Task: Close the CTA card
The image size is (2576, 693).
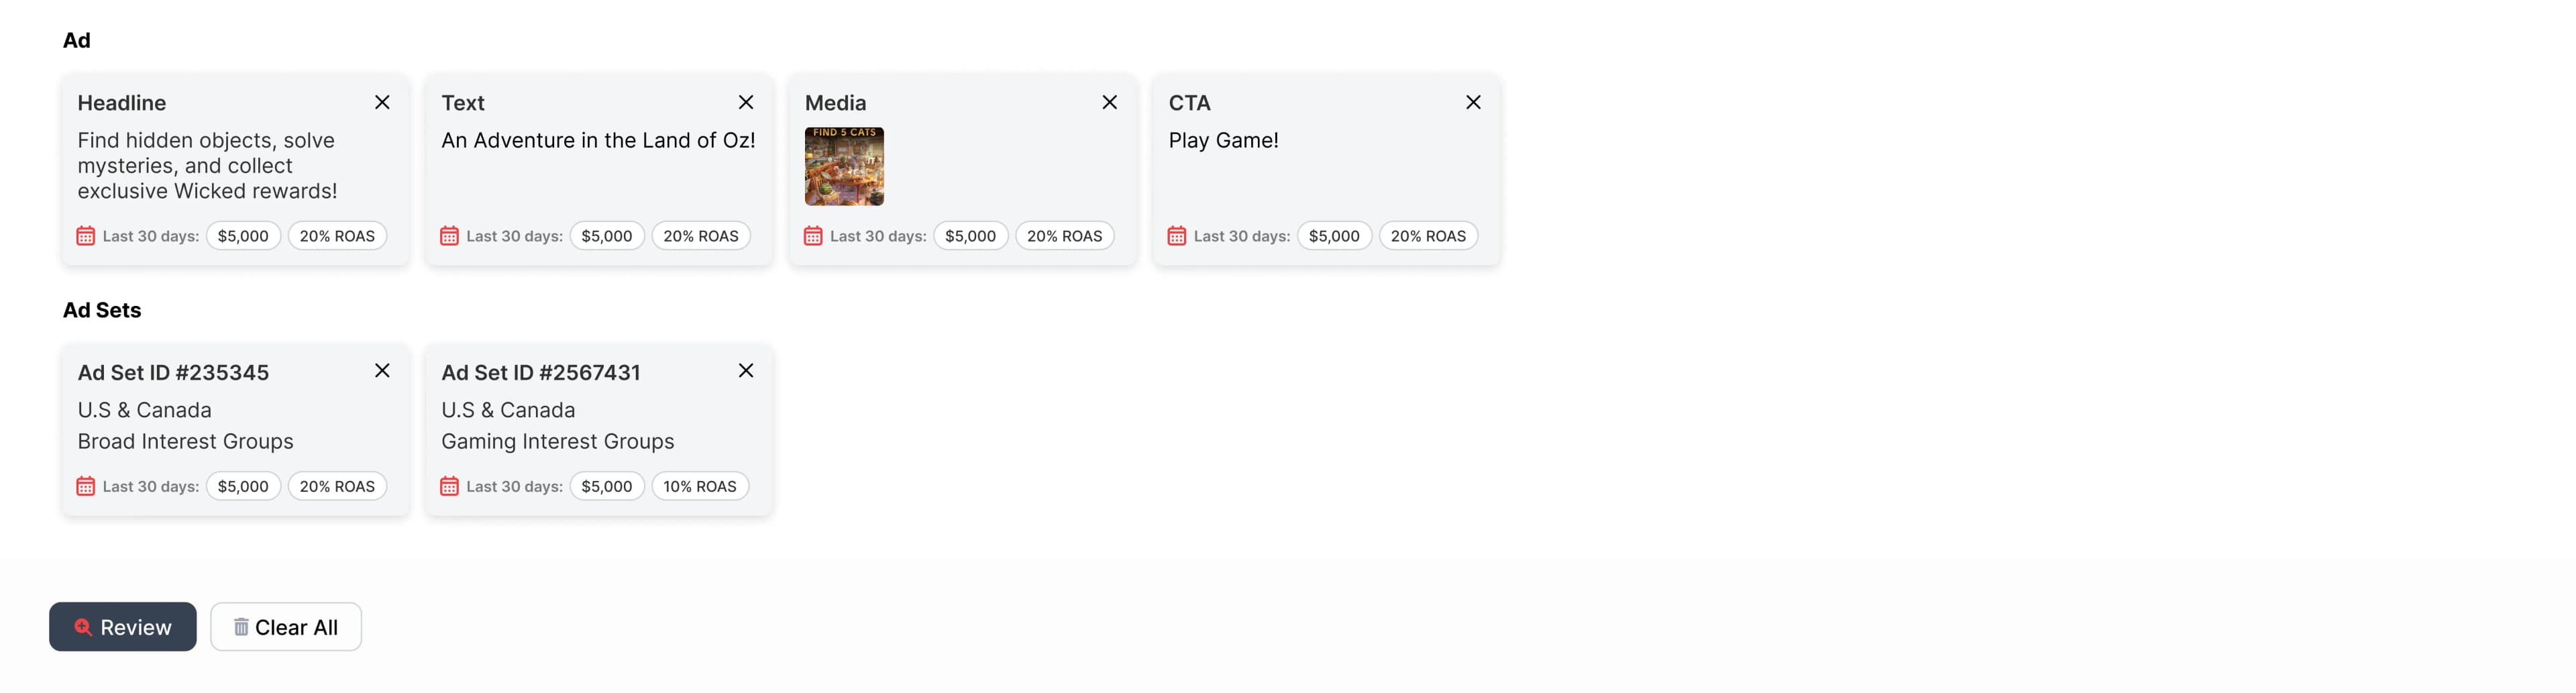Action: pyautogui.click(x=1473, y=102)
